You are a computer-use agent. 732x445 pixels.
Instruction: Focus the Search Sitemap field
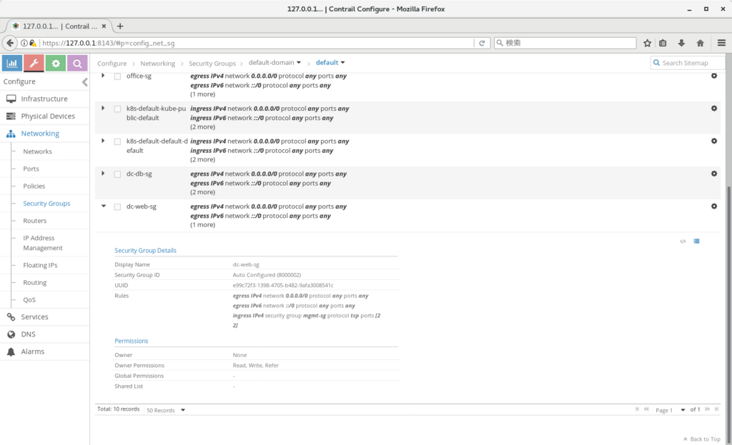tap(688, 63)
